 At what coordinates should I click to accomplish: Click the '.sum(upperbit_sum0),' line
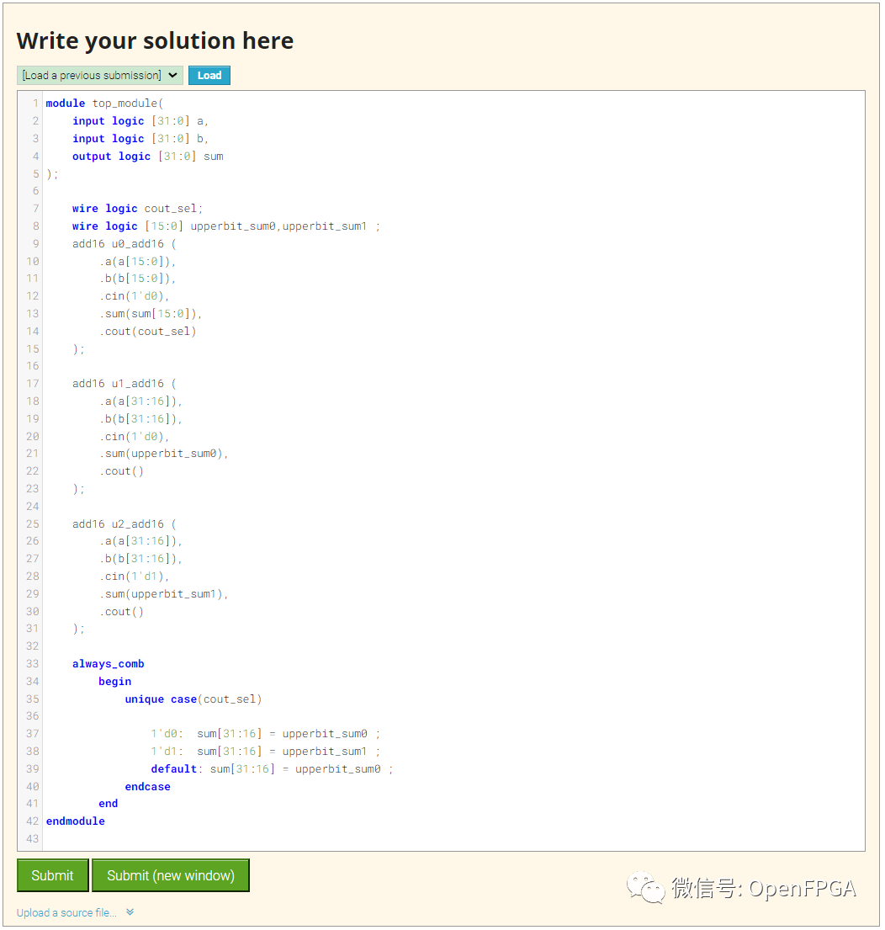(163, 454)
